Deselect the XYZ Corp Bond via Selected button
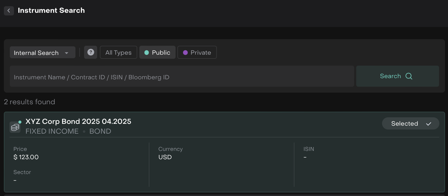The height and width of the screenshot is (196, 448). 410,124
